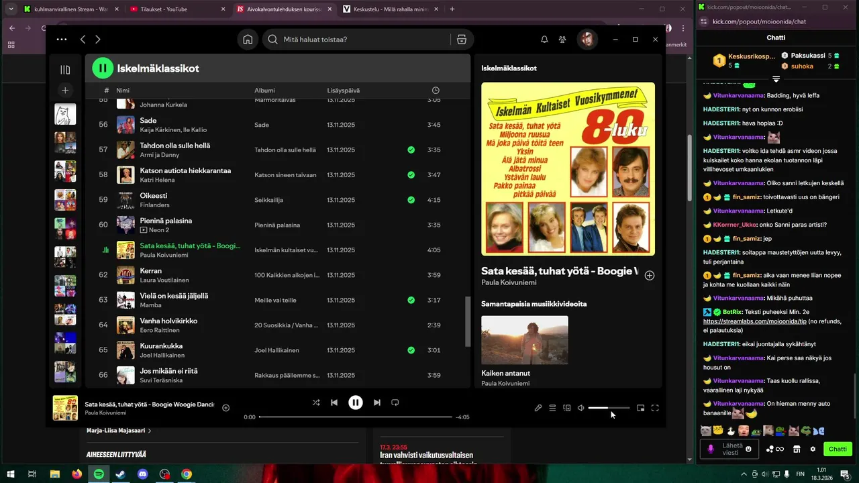Open the album link Katson sineen taivaan

[285, 175]
